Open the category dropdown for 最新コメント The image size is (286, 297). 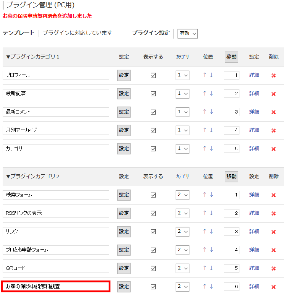click(183, 112)
